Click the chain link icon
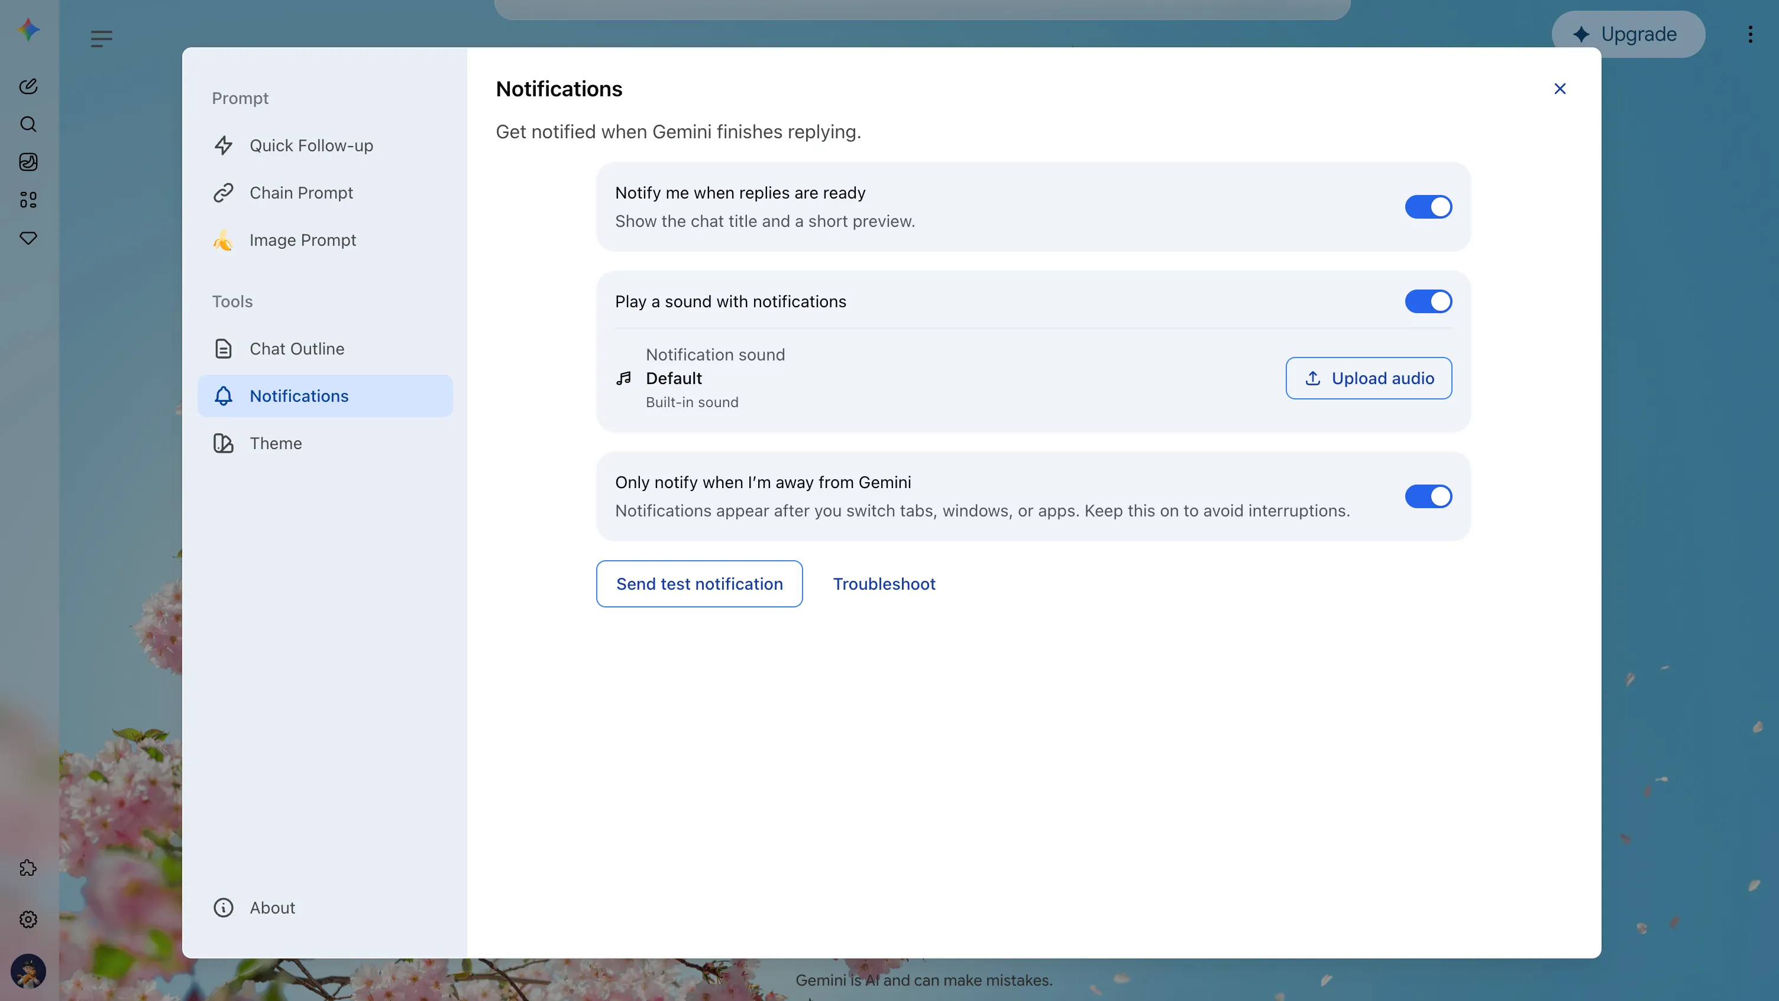This screenshot has height=1001, width=1779. [223, 193]
